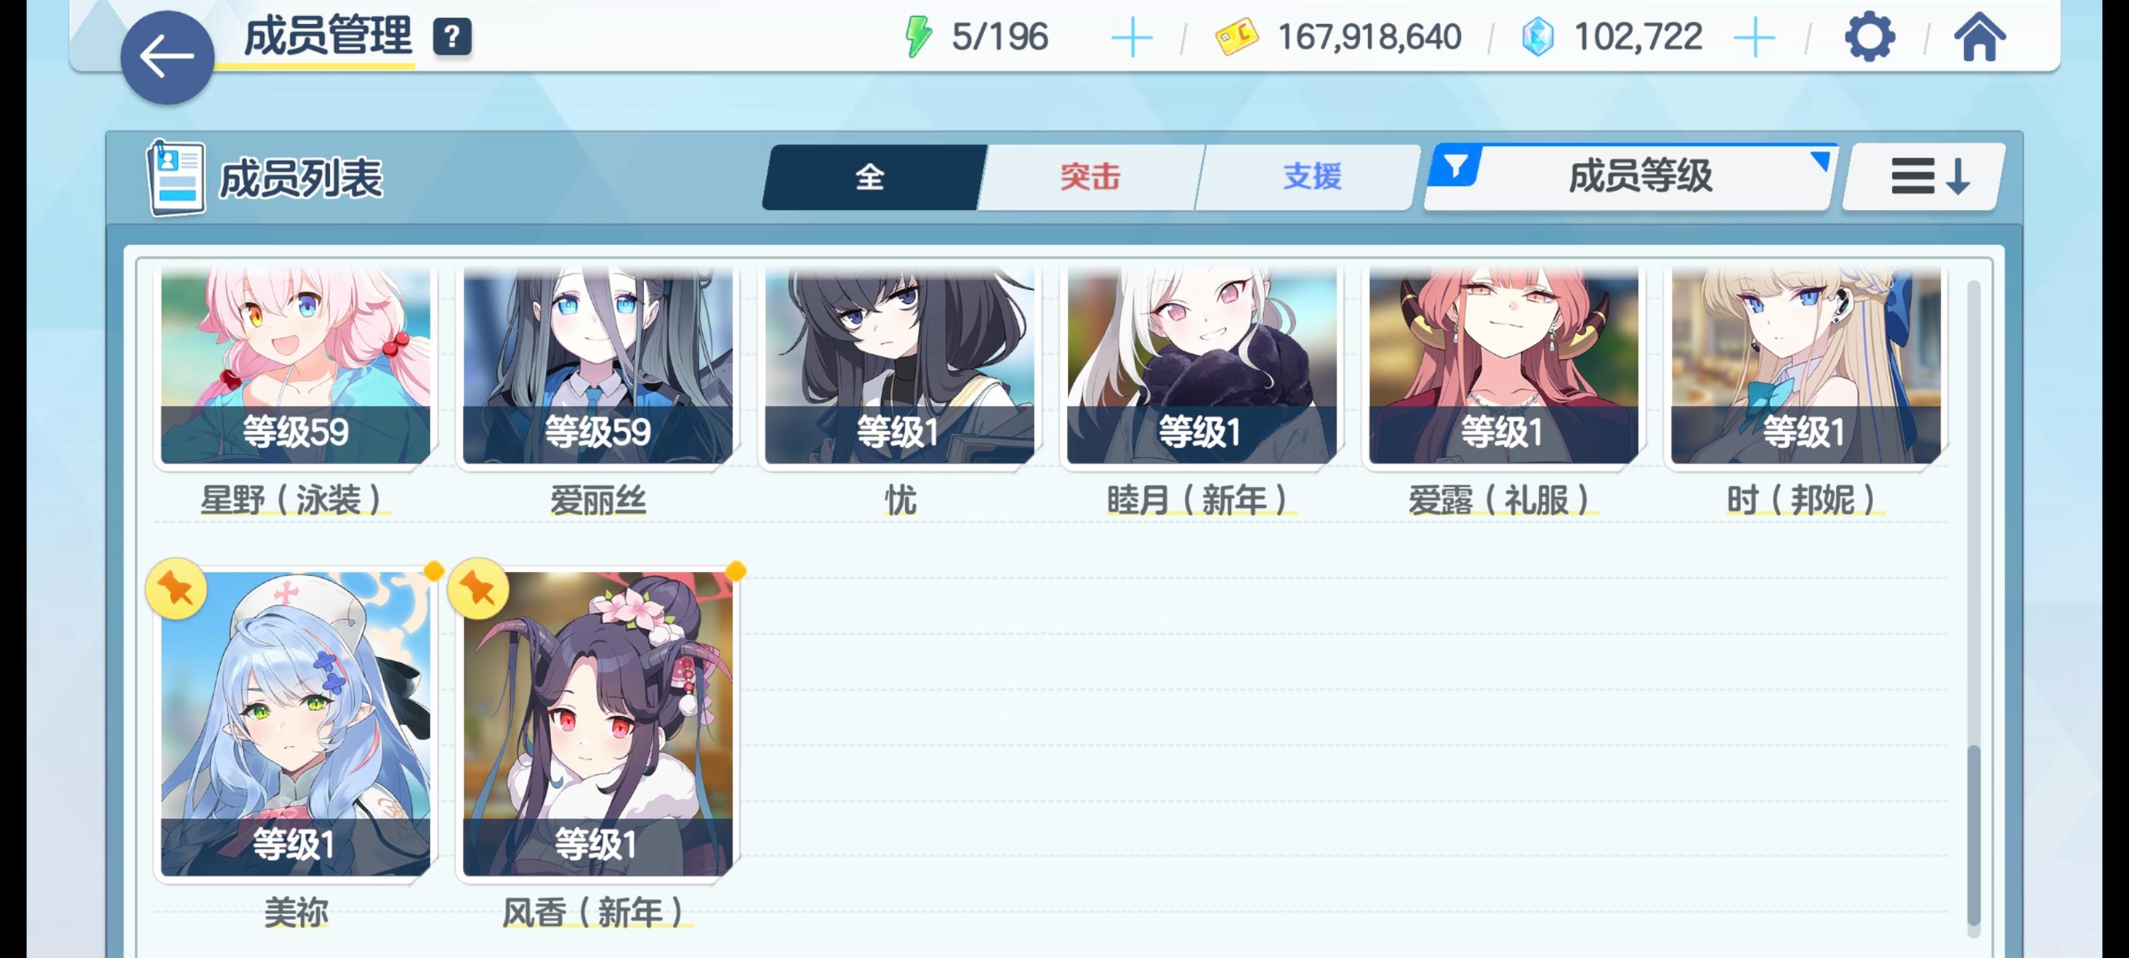Image resolution: width=2129 pixels, height=958 pixels.
Task: Go back using the arrow button
Action: (x=167, y=57)
